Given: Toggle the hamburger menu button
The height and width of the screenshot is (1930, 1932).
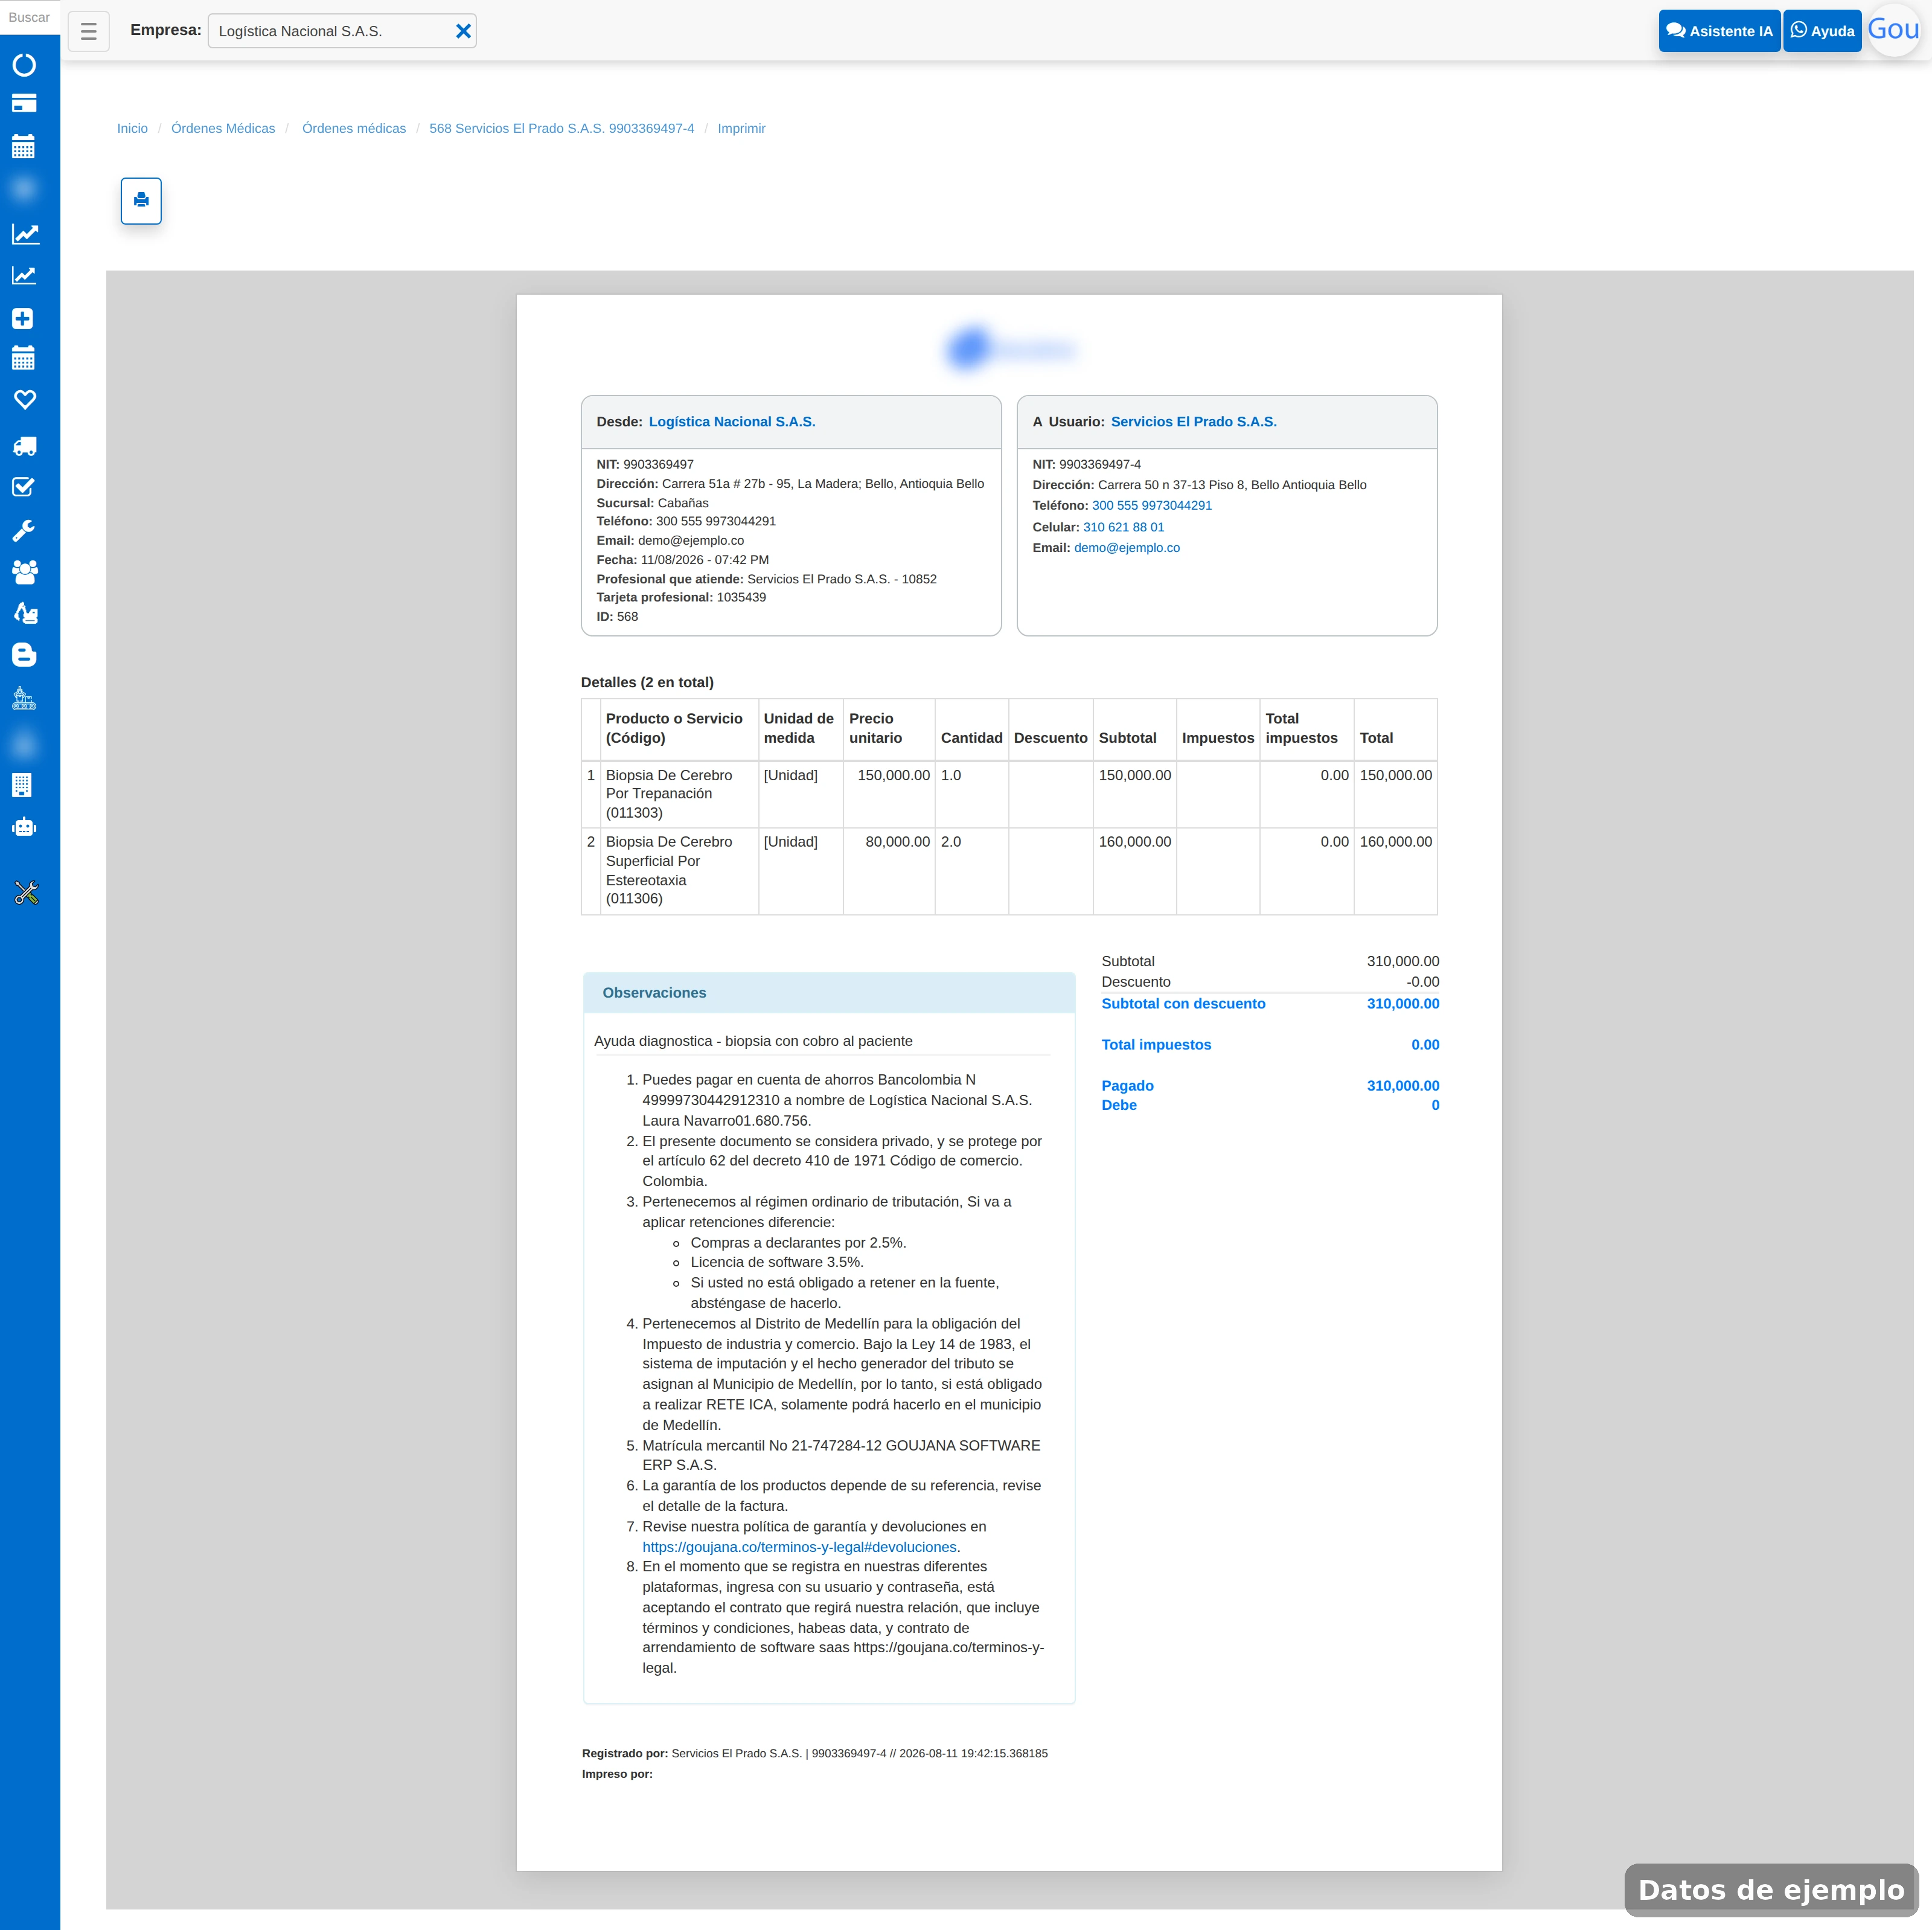Looking at the screenshot, I should coord(89,31).
